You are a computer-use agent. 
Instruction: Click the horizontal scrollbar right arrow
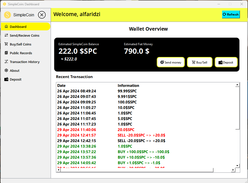[x=233, y=170]
